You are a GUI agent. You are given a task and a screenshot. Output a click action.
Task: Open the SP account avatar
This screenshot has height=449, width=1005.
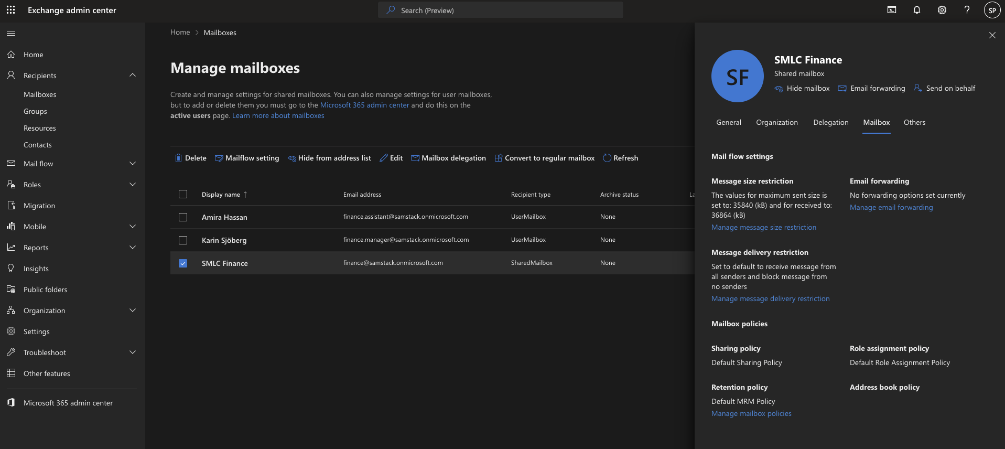(x=992, y=10)
